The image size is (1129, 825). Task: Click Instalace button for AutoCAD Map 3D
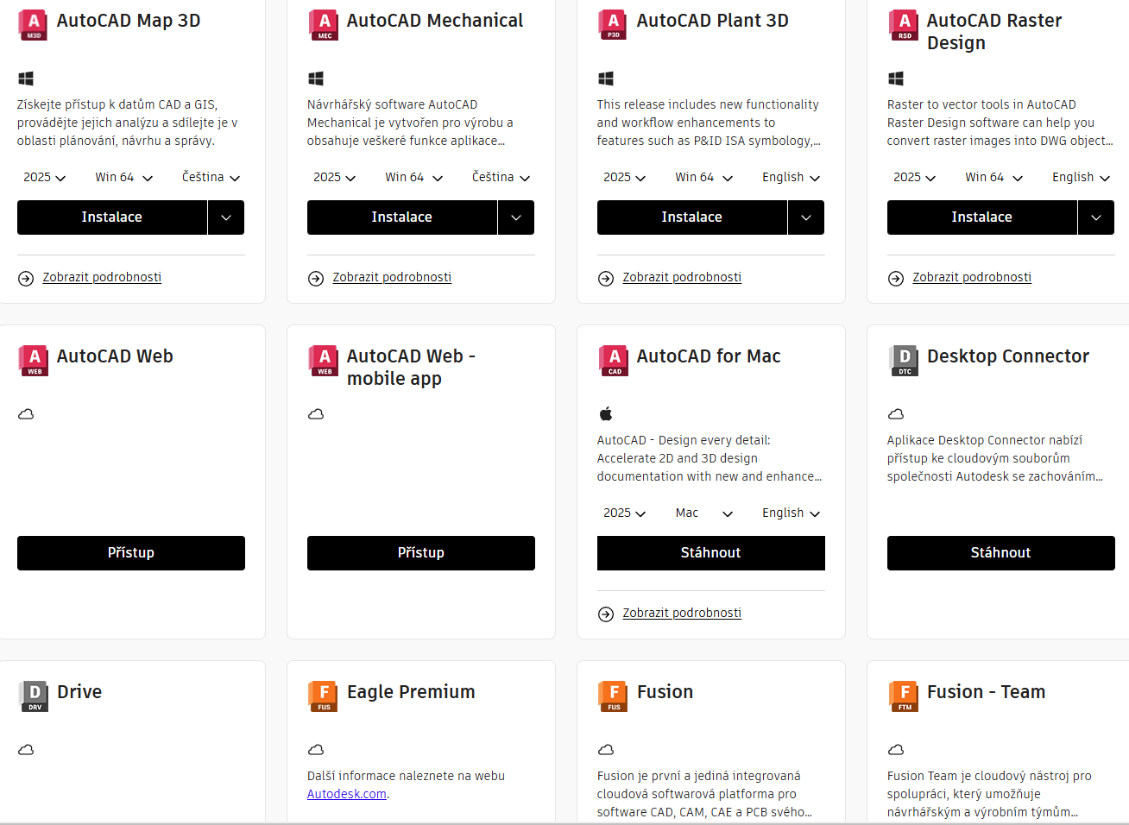pos(112,217)
